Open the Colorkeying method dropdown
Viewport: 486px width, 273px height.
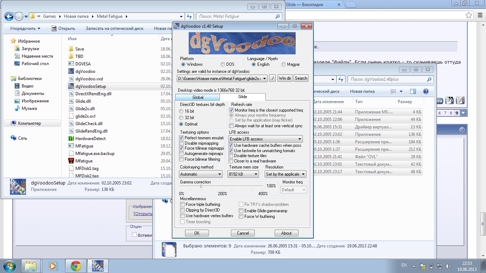tap(201, 174)
